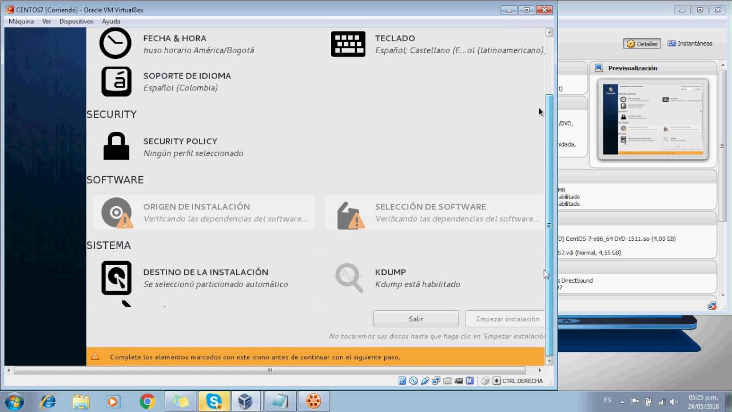The height and width of the screenshot is (412, 732).
Task: Click the CPU virtualization status icon
Action: click(x=470, y=381)
